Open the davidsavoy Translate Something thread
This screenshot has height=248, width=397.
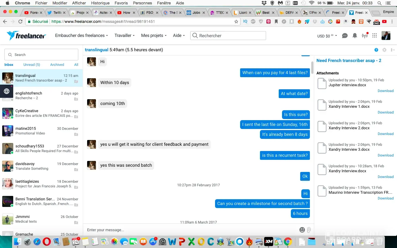[41, 166]
